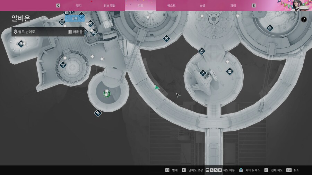Select the target icon beside the ship

click(x=203, y=73)
